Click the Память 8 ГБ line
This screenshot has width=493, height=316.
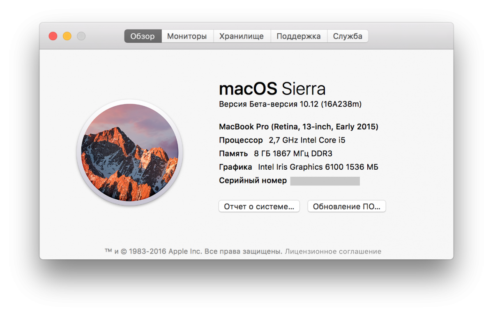point(275,154)
